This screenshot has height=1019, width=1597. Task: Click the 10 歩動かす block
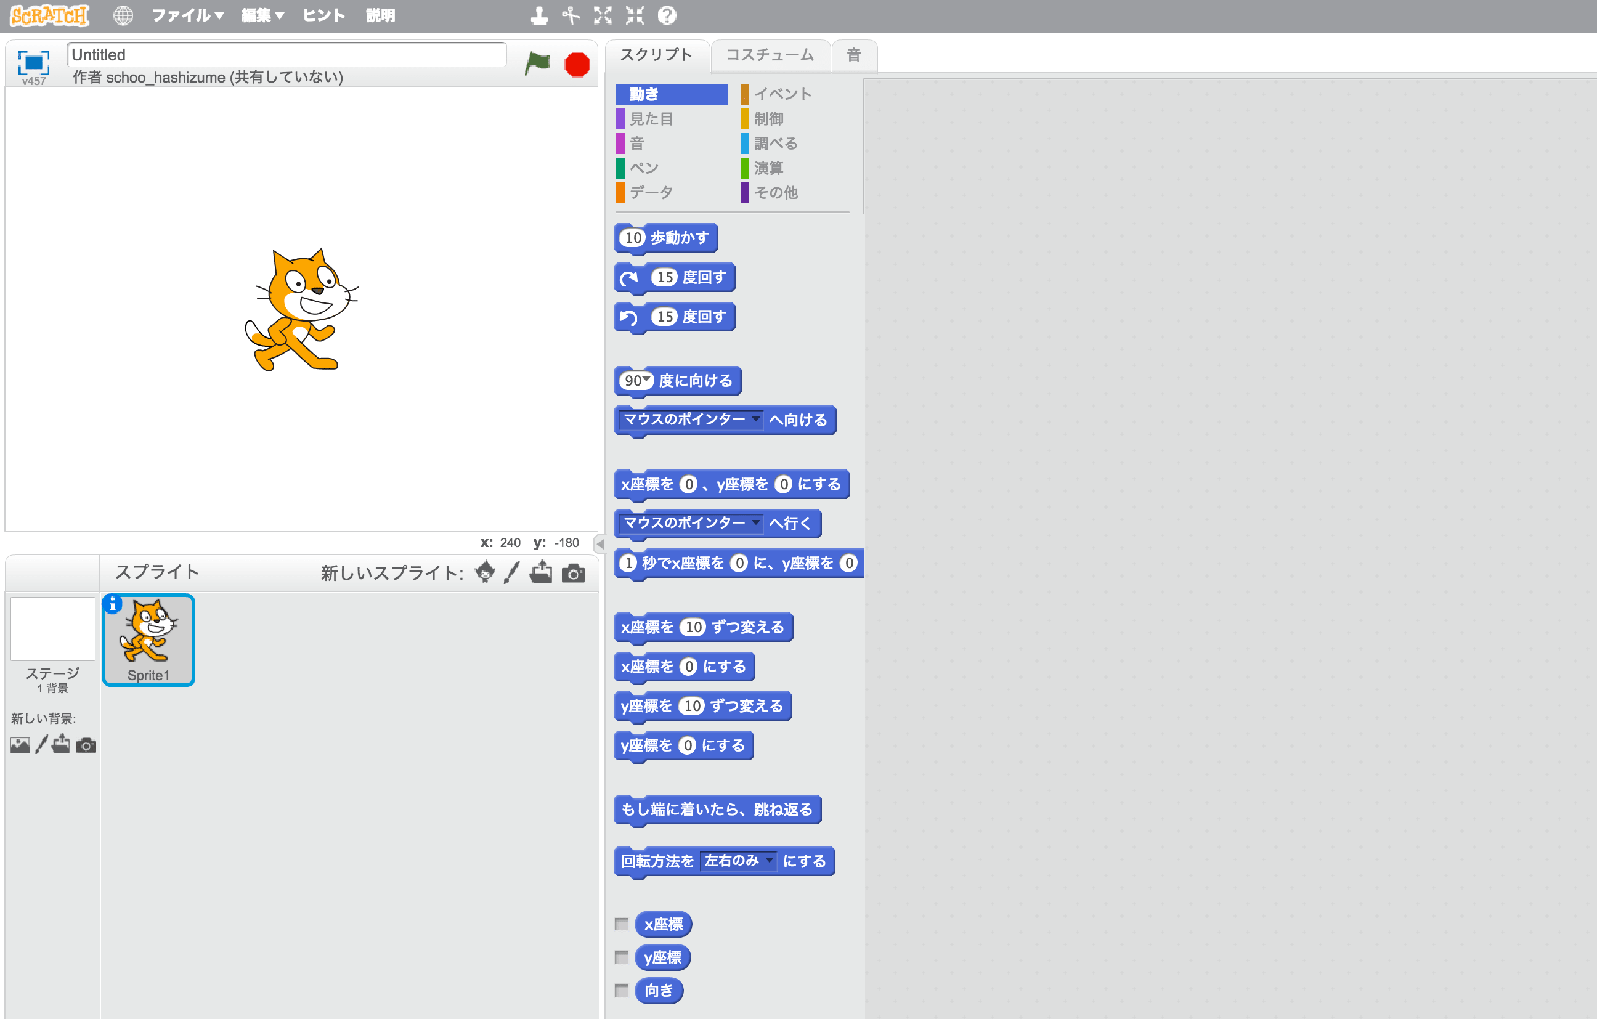tap(666, 238)
